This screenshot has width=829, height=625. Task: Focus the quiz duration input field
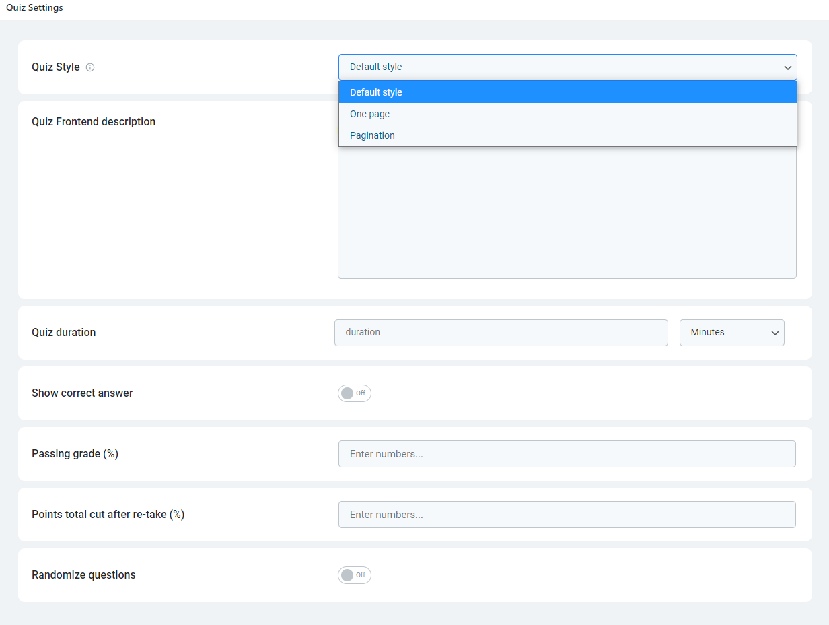click(501, 333)
